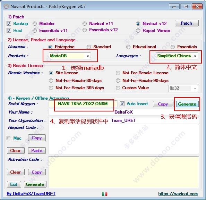Select Not-For-Resale-365-days option

pyautogui.click(x=51, y=88)
